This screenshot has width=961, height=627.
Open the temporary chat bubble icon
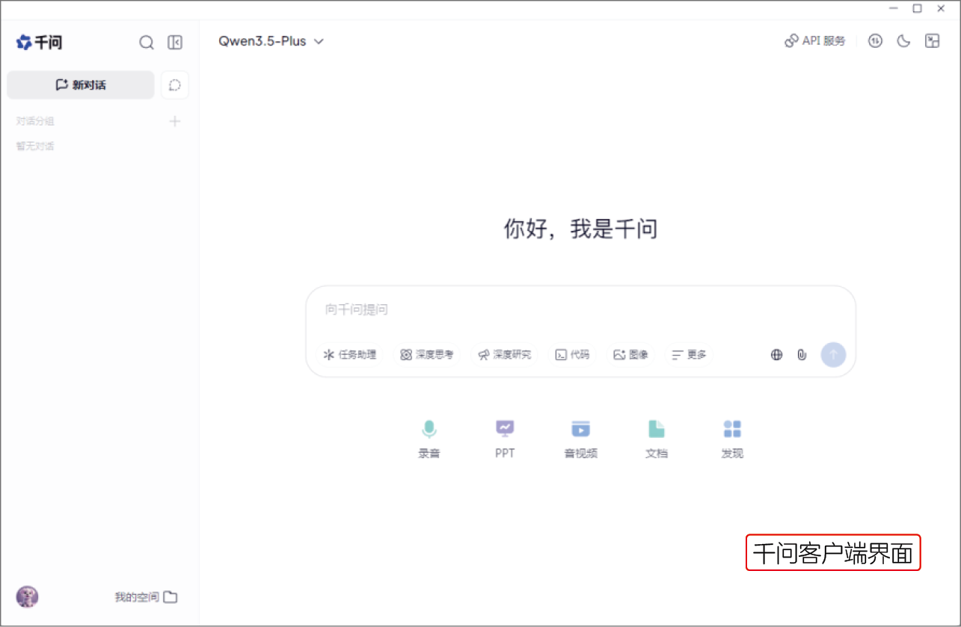(x=175, y=85)
